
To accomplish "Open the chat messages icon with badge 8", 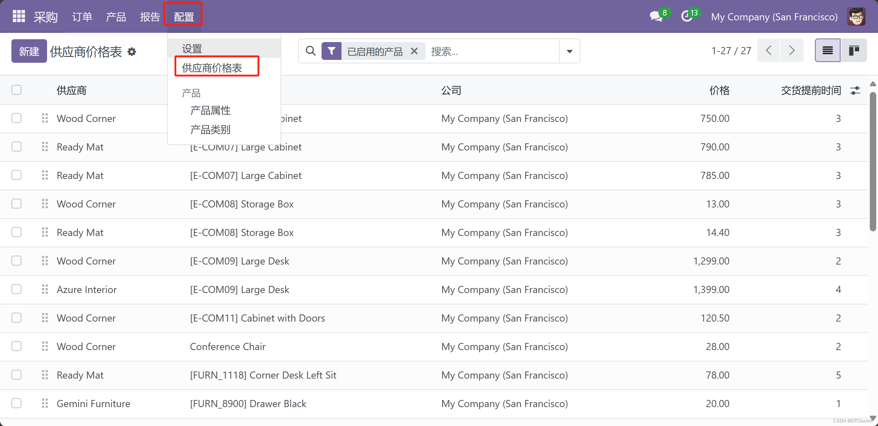I will (x=656, y=16).
